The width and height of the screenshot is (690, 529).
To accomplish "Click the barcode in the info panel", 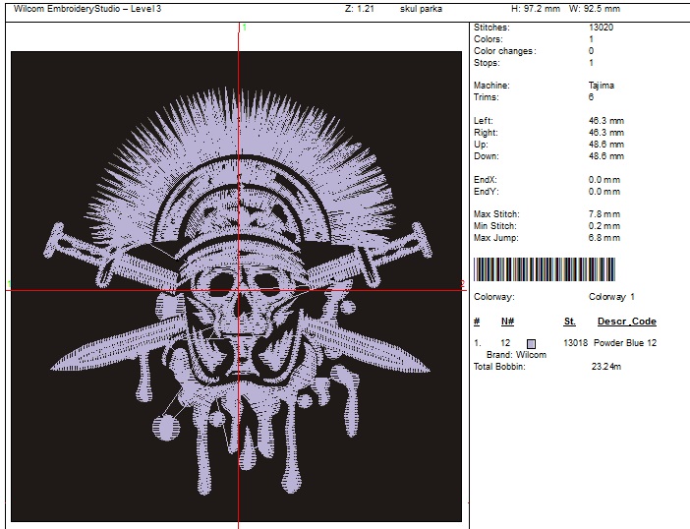I will point(544,269).
